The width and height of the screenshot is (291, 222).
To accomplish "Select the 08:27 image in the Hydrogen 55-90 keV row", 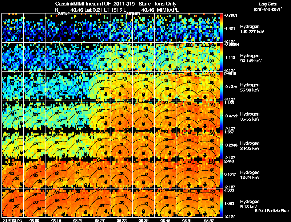I will [100, 86].
